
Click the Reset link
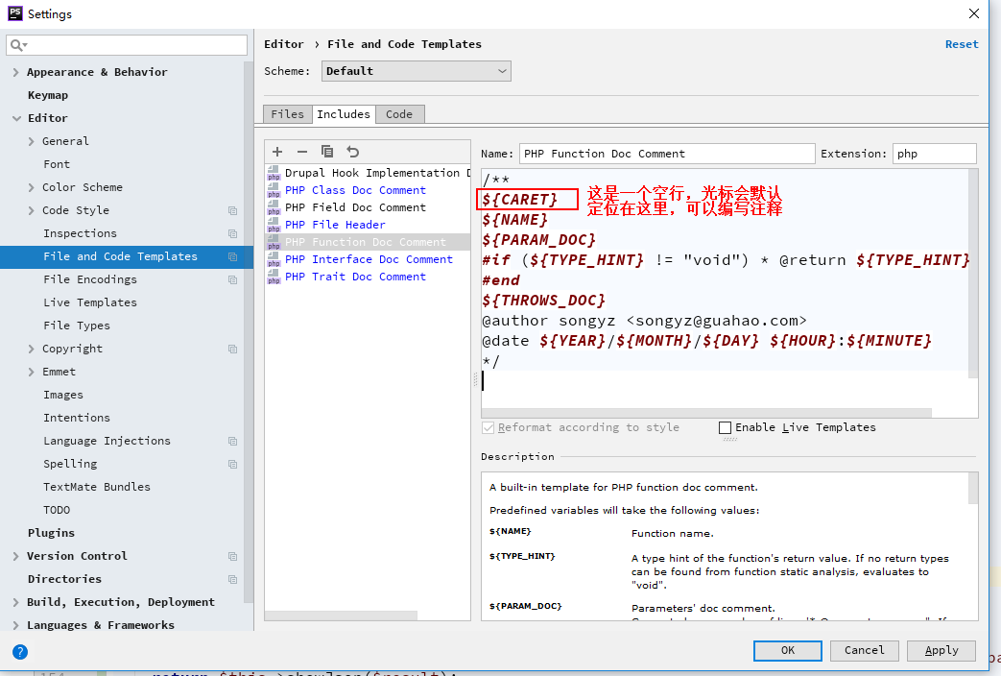962,44
